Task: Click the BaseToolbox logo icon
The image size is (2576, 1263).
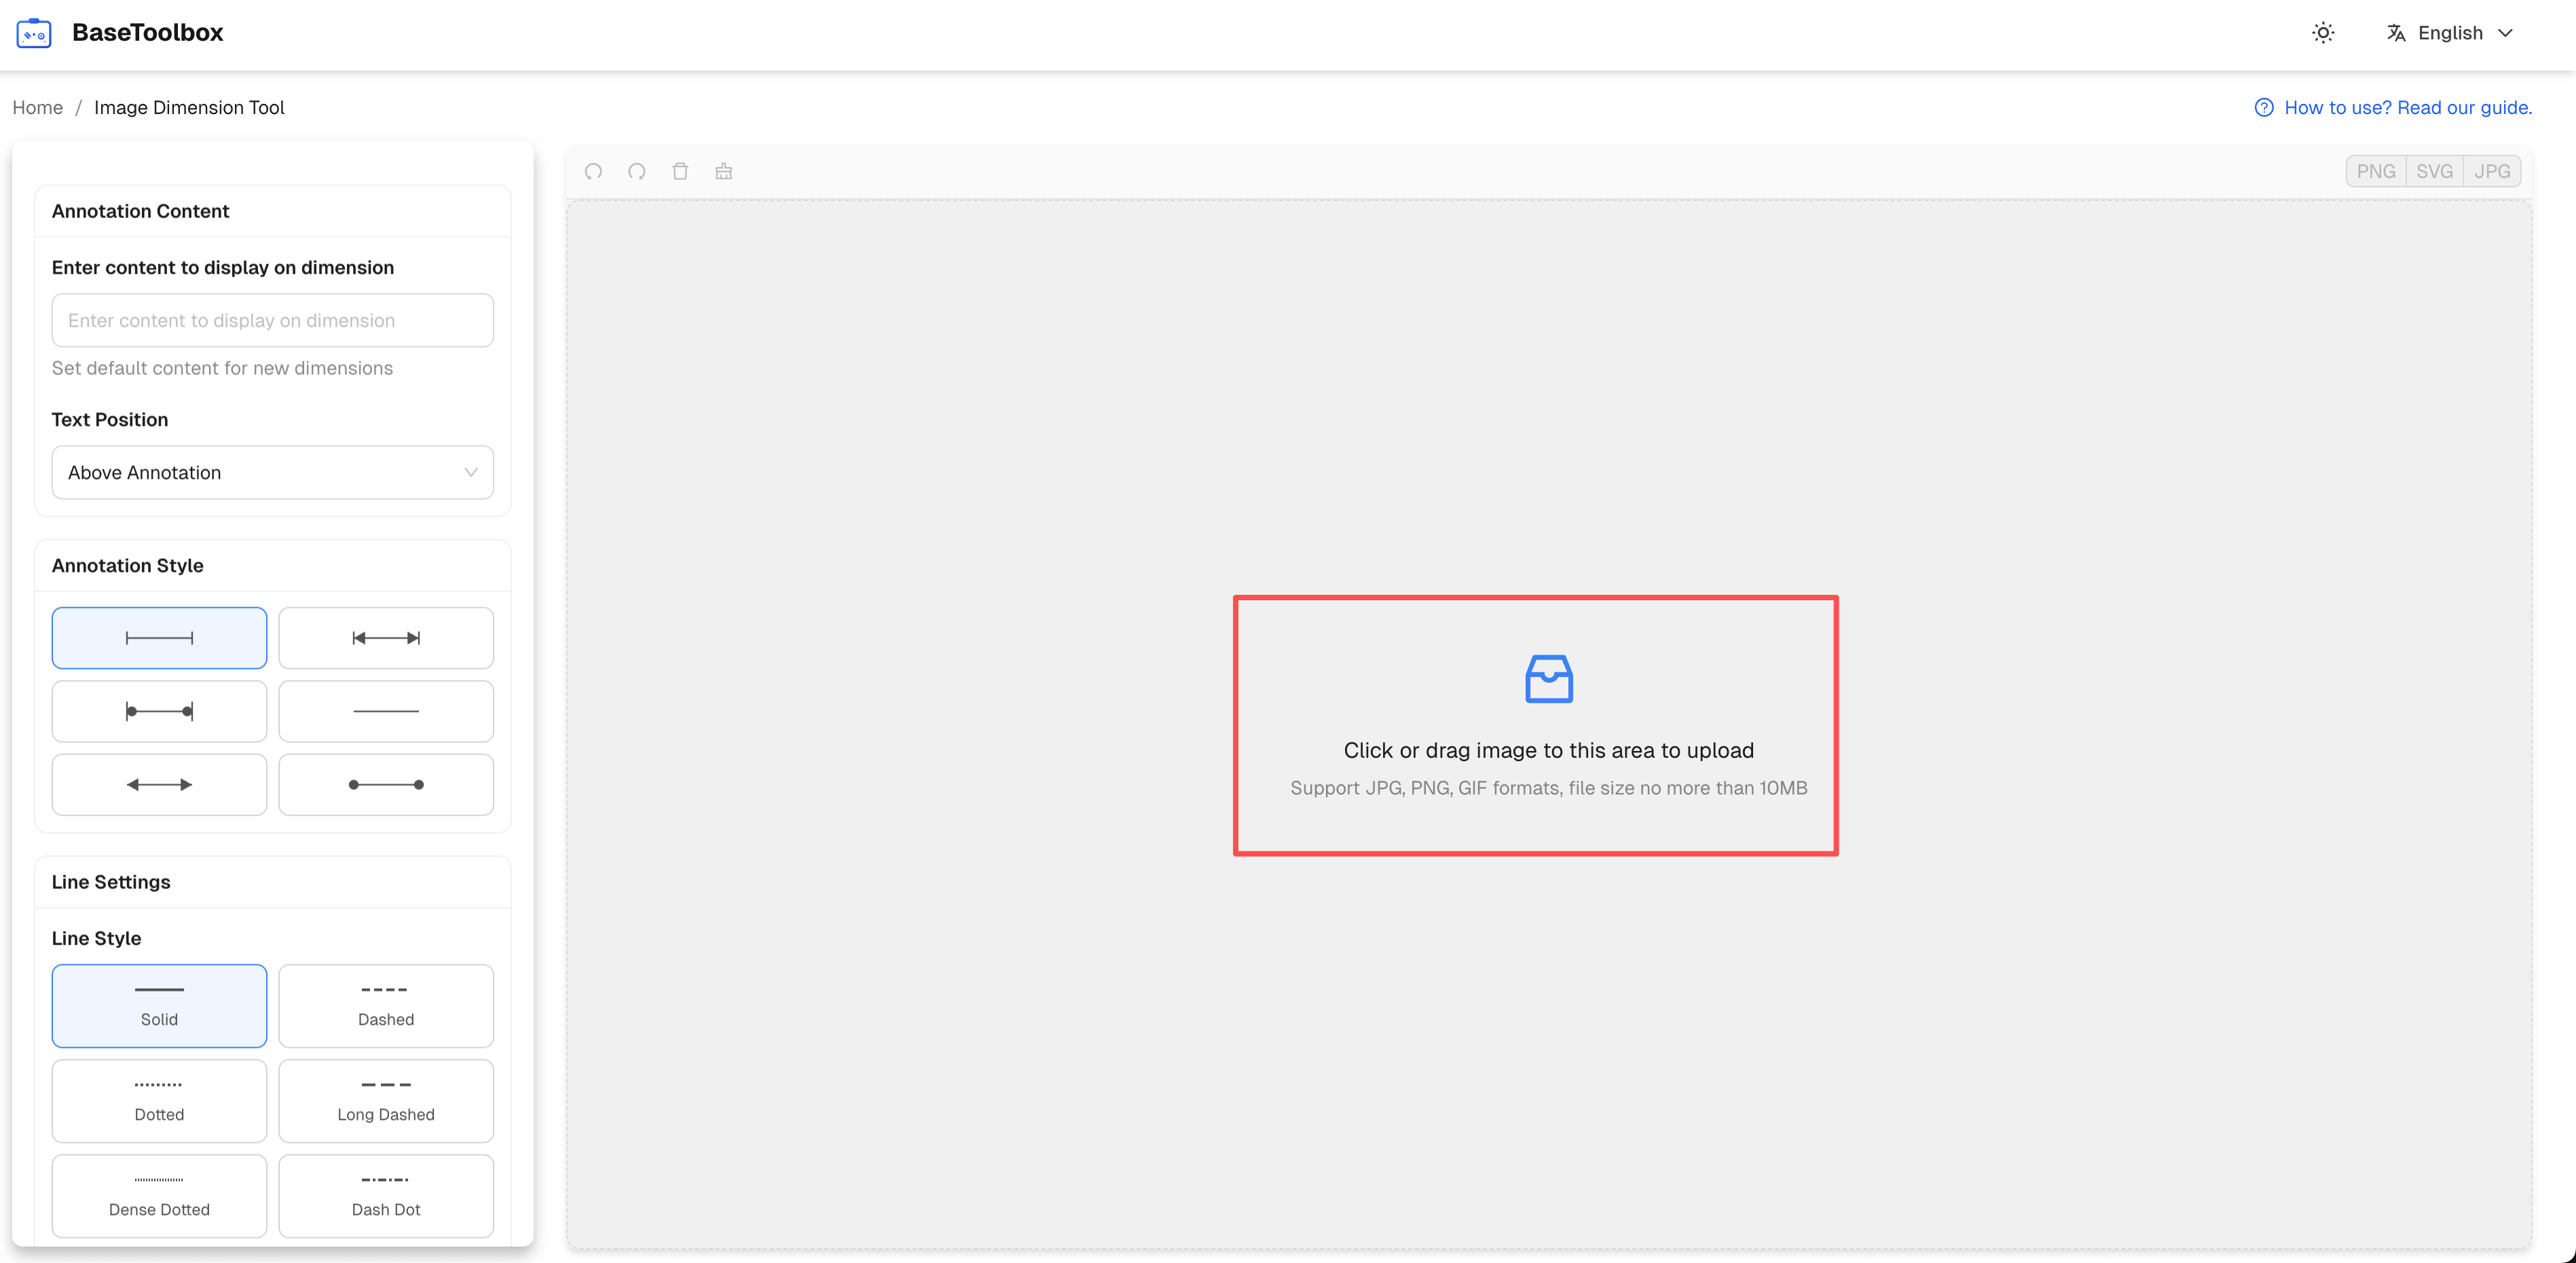Action: (33, 32)
